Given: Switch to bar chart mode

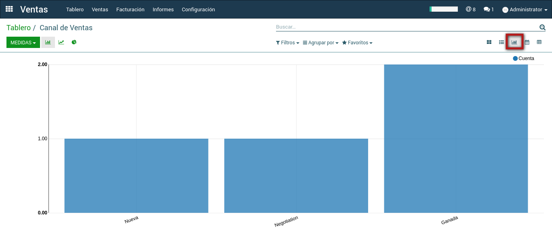Looking at the screenshot, I should pyautogui.click(x=48, y=42).
